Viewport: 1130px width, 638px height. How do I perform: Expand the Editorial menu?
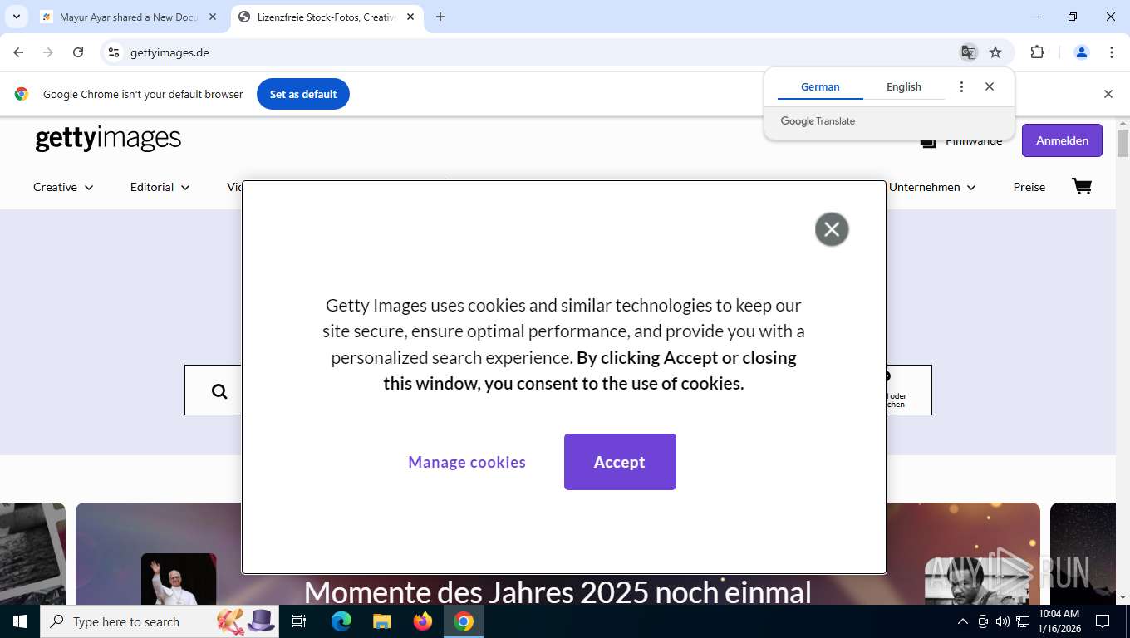[x=160, y=187]
